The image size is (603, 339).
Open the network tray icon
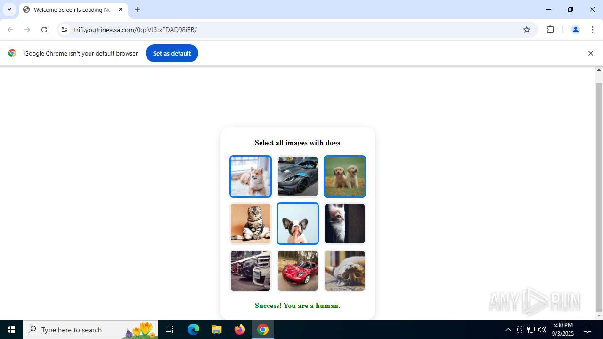(x=531, y=330)
